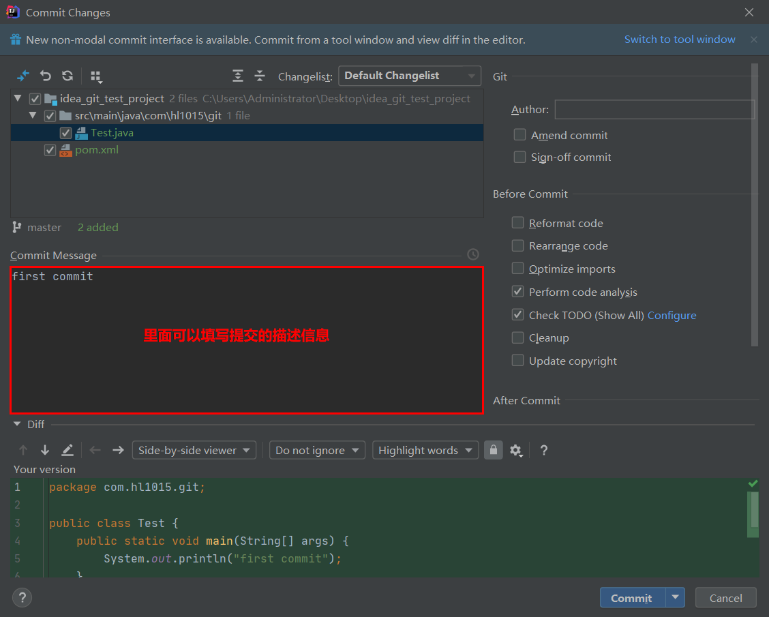
Task: Click the Collapse All icon
Action: (x=260, y=76)
